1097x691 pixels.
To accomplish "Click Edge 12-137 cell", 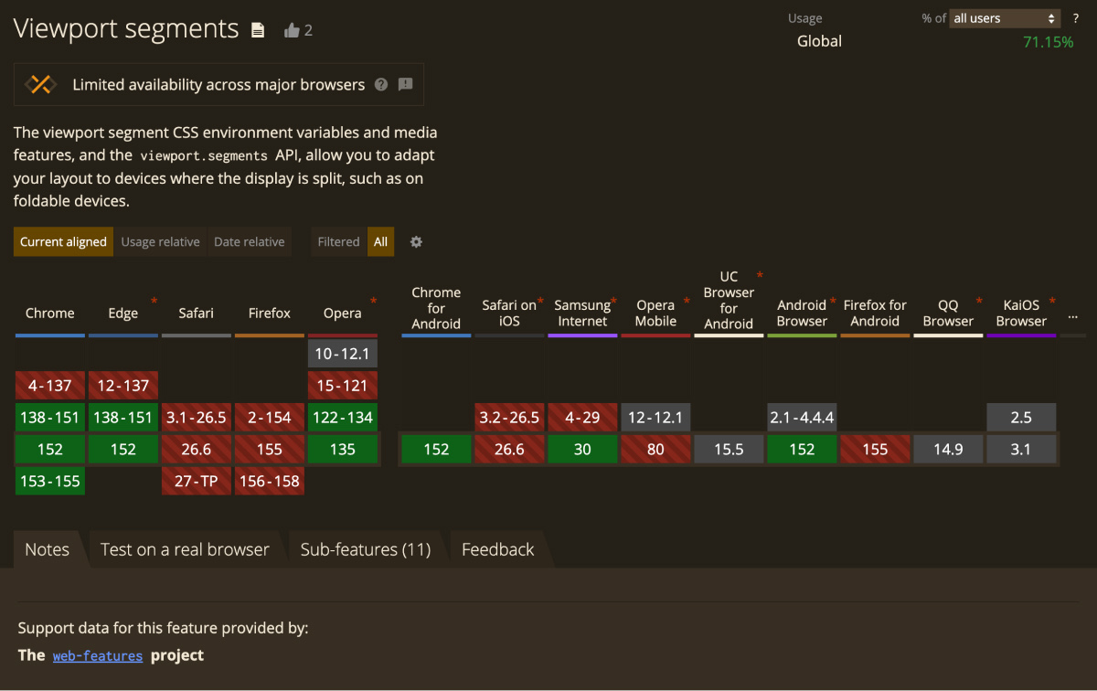I will point(123,386).
